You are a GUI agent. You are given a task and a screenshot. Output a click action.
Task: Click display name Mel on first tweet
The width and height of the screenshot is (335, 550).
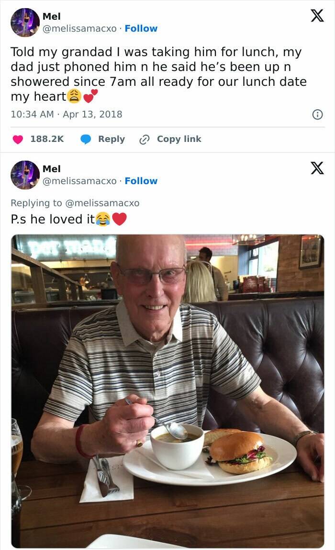[x=52, y=16]
